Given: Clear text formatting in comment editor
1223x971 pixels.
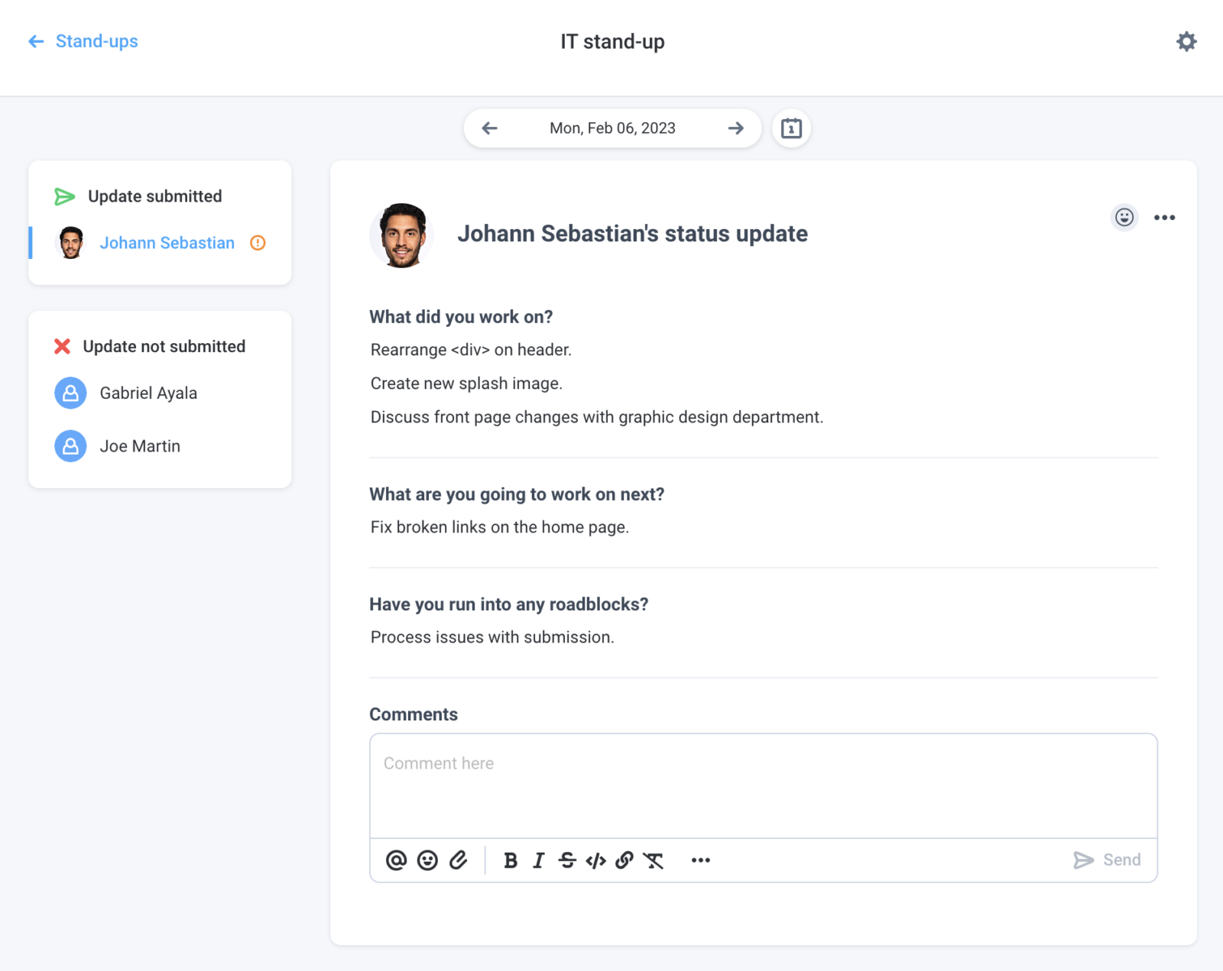Looking at the screenshot, I should [654, 861].
